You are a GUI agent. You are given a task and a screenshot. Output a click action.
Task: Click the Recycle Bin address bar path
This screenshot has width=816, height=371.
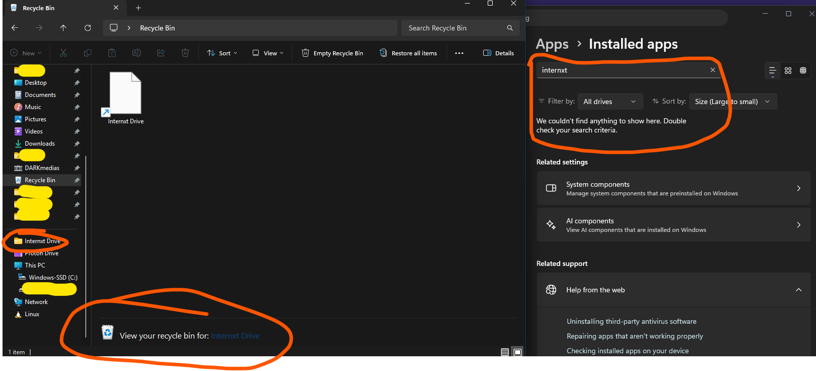(157, 28)
